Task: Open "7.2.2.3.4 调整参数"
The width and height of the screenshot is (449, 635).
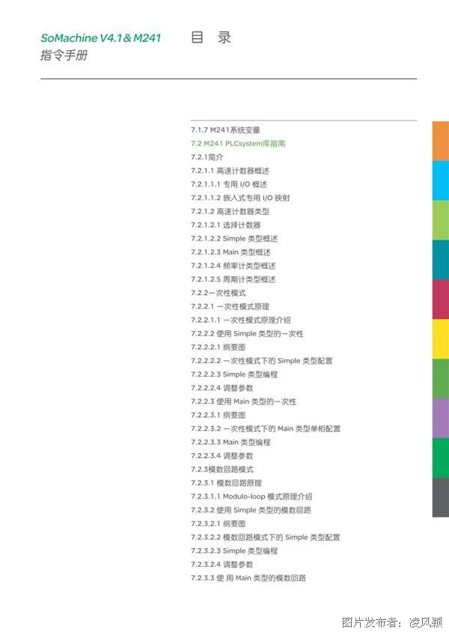Action: [x=222, y=456]
